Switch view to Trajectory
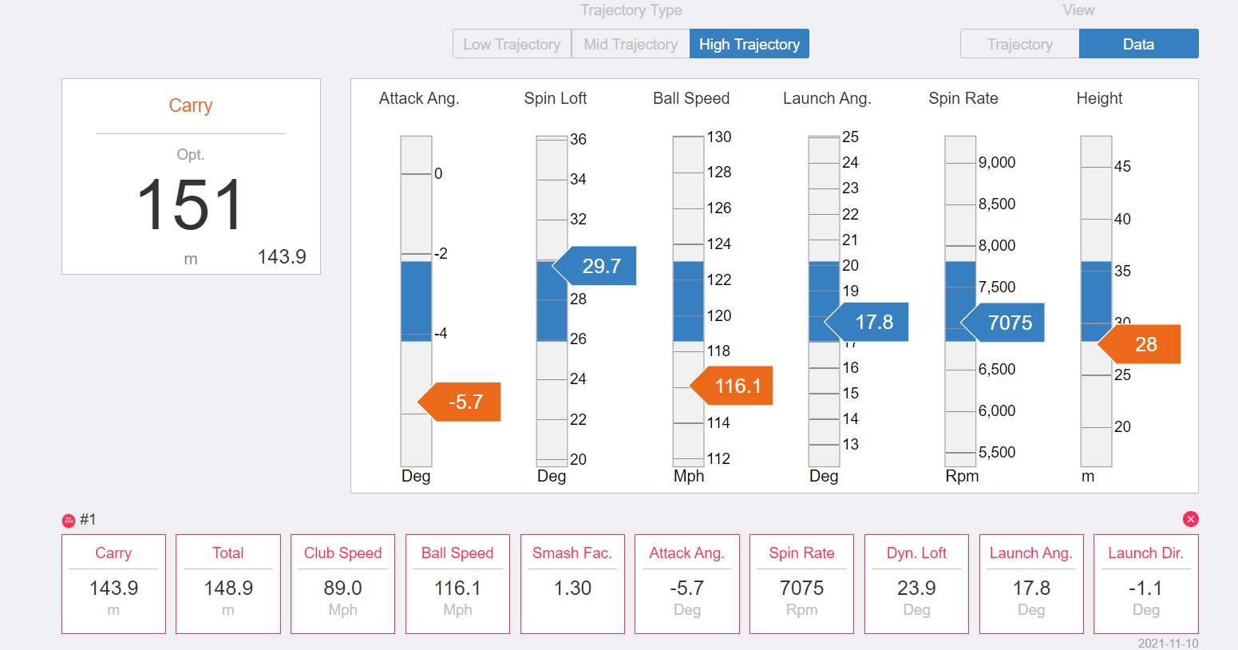 [1019, 44]
